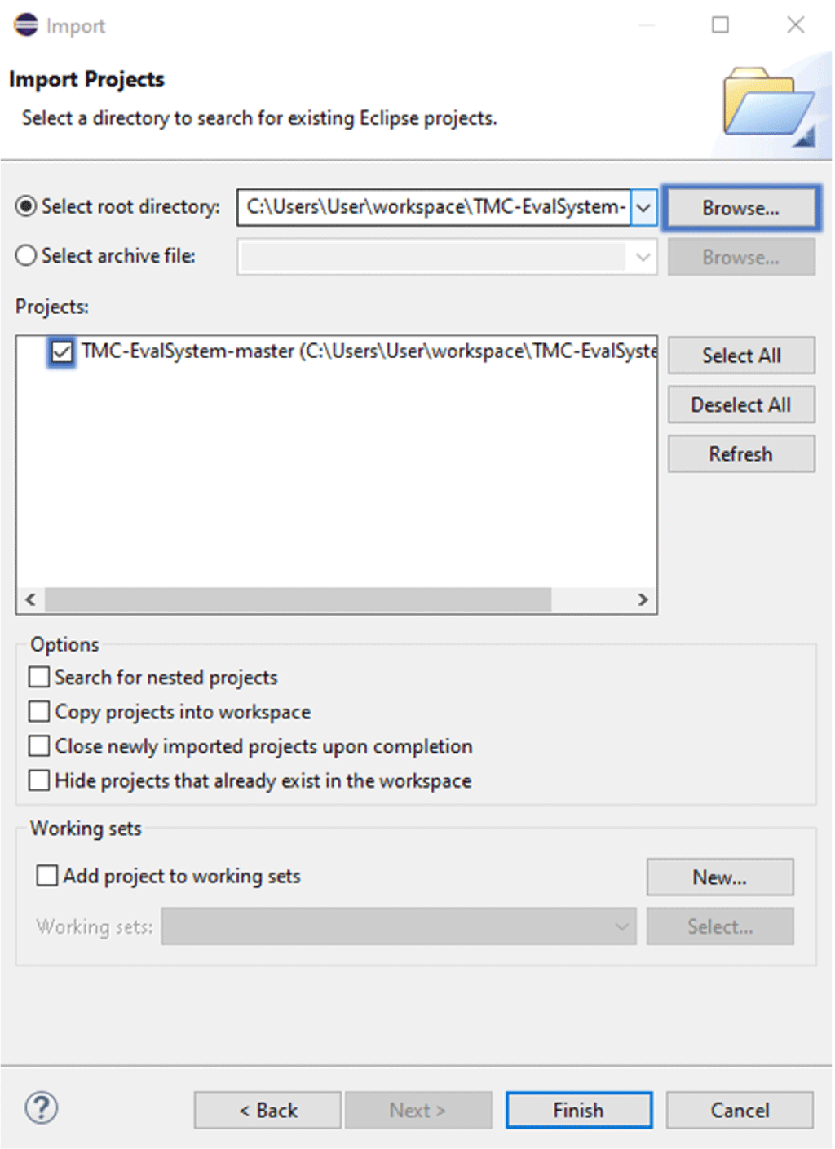835x1149 pixels.
Task: Click Browse next to root directory
Action: coord(740,208)
